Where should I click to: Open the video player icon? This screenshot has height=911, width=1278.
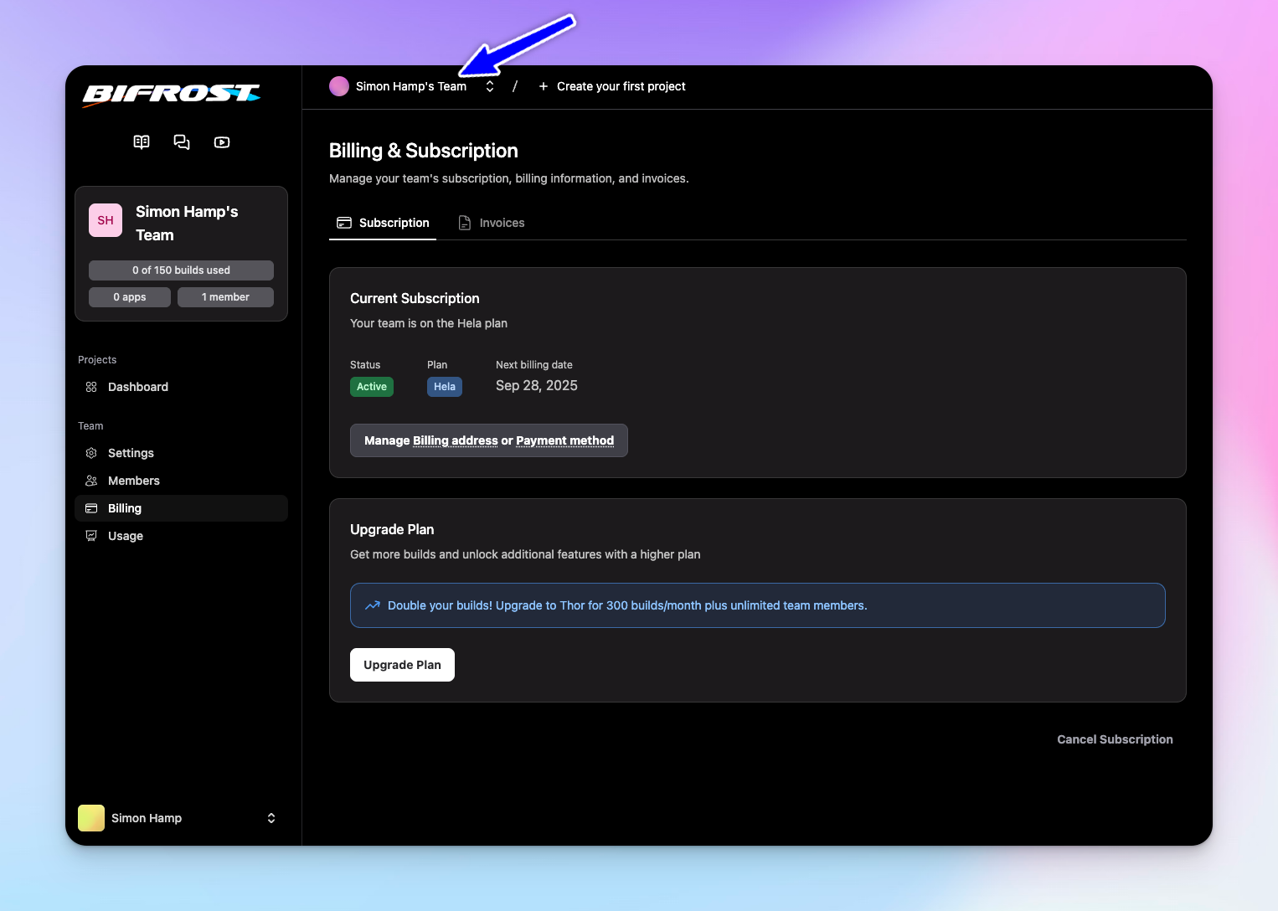click(222, 142)
